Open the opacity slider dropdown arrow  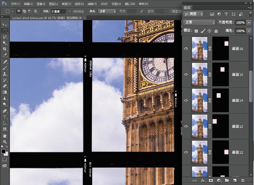(x=249, y=22)
